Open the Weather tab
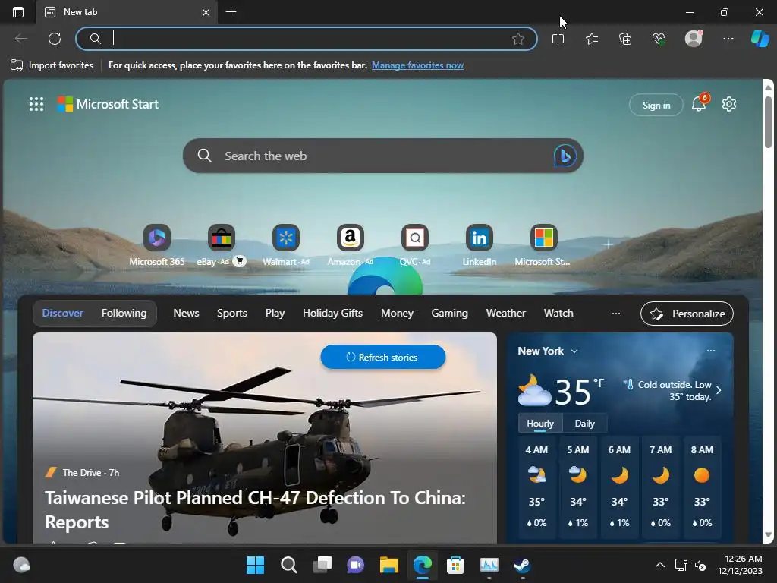The width and height of the screenshot is (777, 583). 505,313
